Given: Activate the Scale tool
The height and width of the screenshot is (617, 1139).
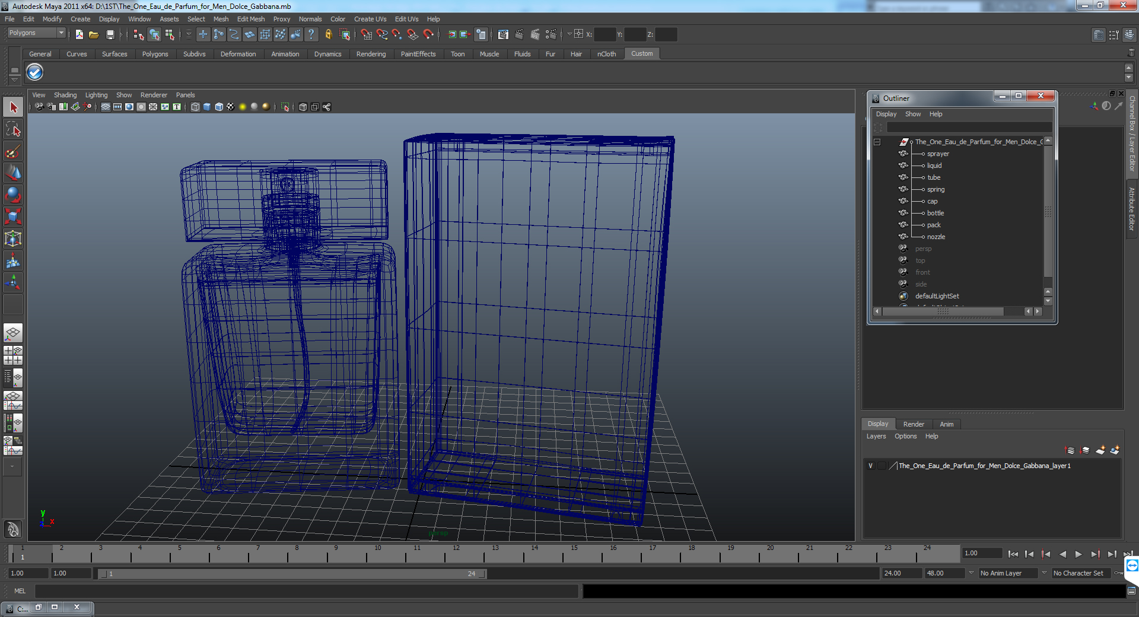Looking at the screenshot, I should click(13, 217).
